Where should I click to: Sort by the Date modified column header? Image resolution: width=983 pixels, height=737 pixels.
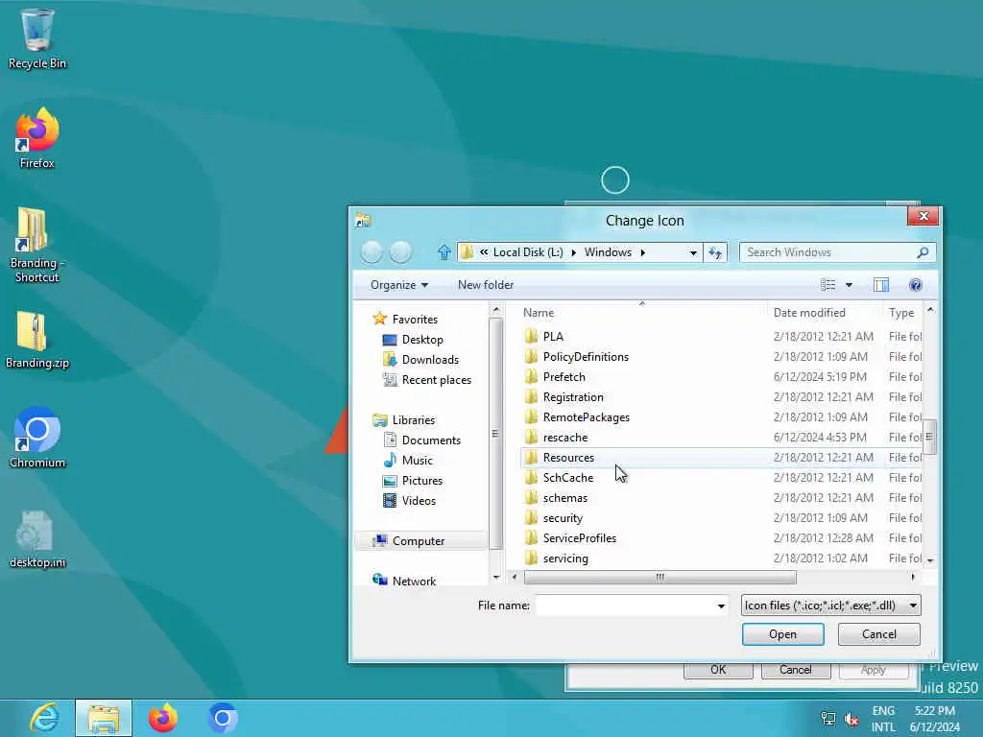825,313
